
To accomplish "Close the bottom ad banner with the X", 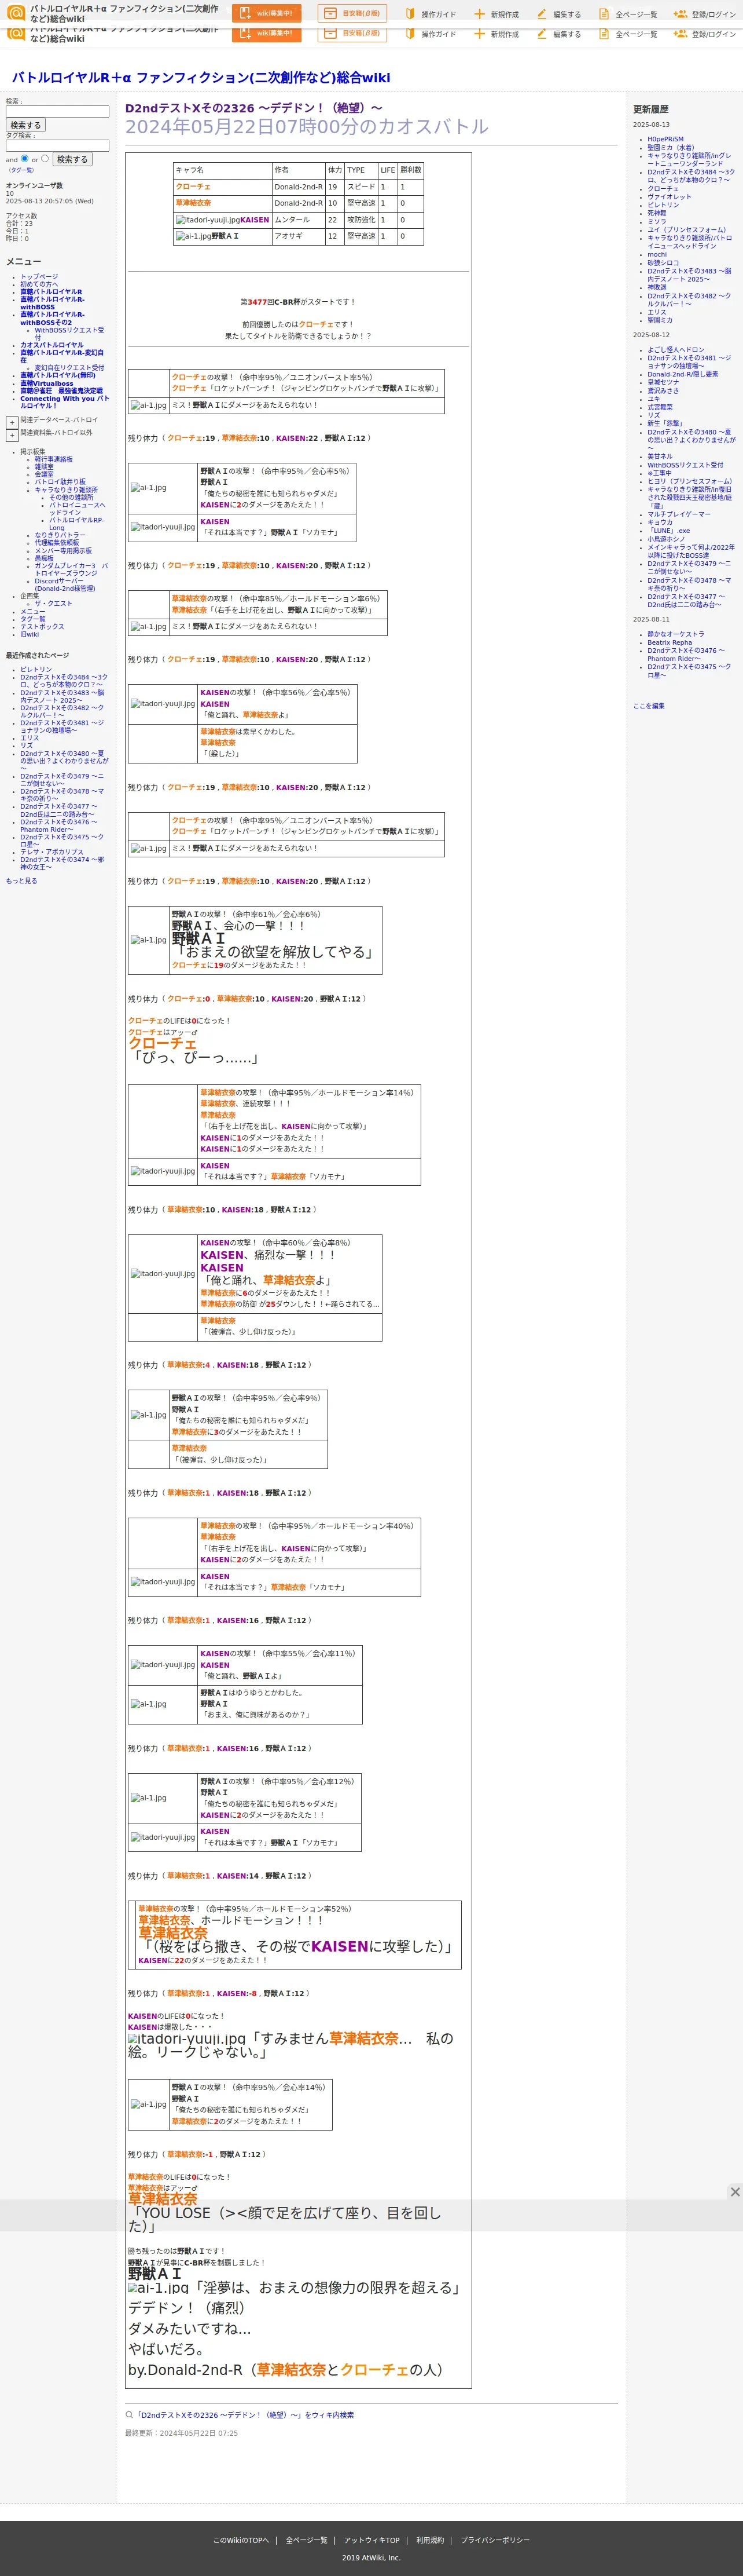I will [735, 2192].
